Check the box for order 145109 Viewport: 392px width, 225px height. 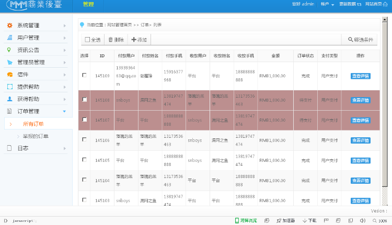[x=85, y=75]
